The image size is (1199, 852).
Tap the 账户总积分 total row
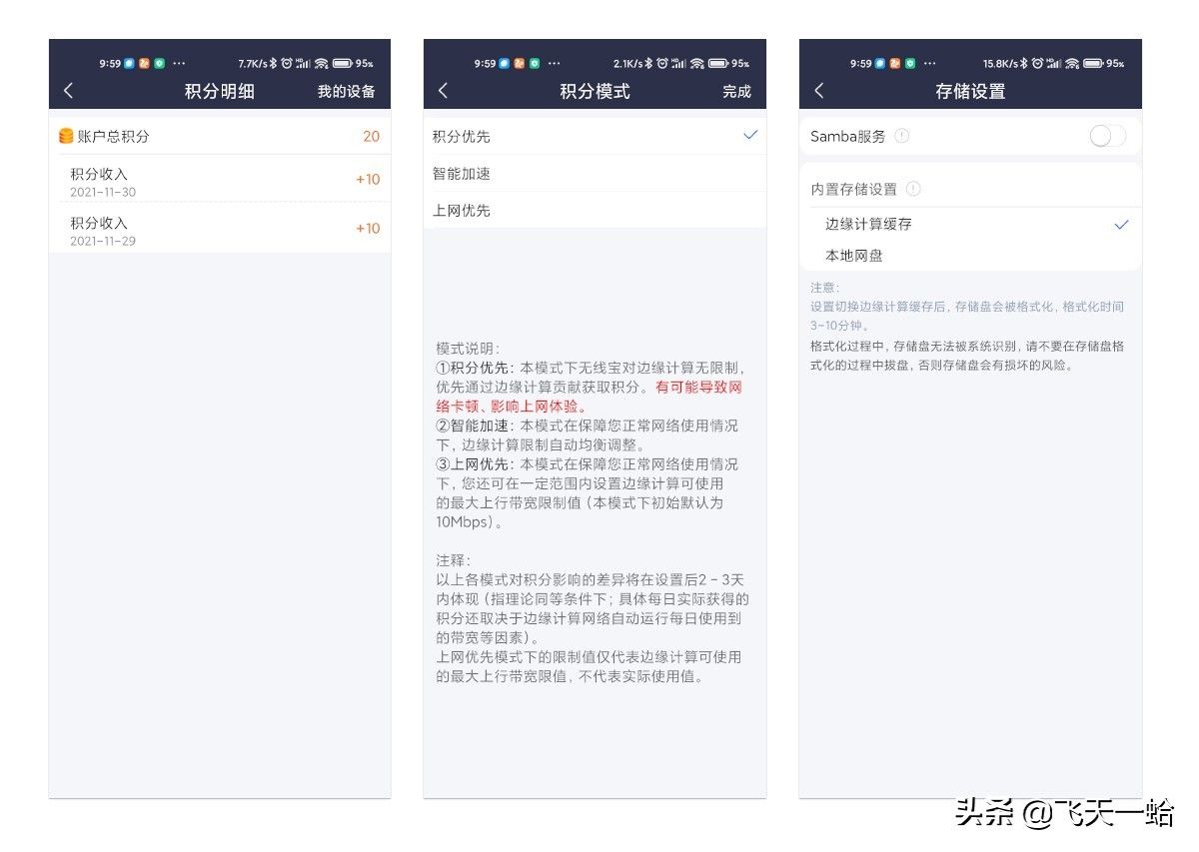tap(220, 137)
